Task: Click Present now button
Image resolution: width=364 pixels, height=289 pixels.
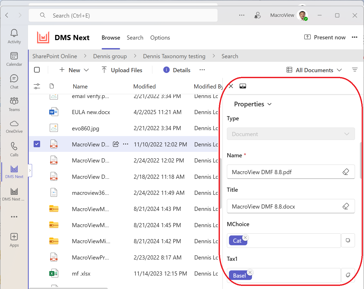Action: tap(325, 37)
